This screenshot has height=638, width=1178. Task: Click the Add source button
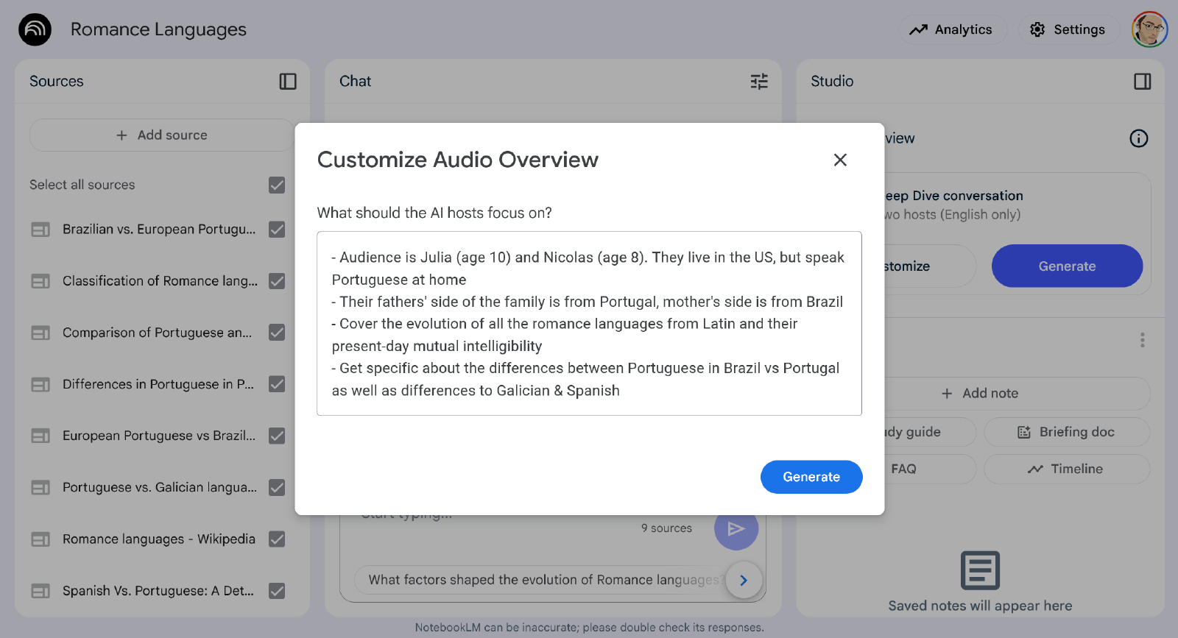pyautogui.click(x=162, y=135)
